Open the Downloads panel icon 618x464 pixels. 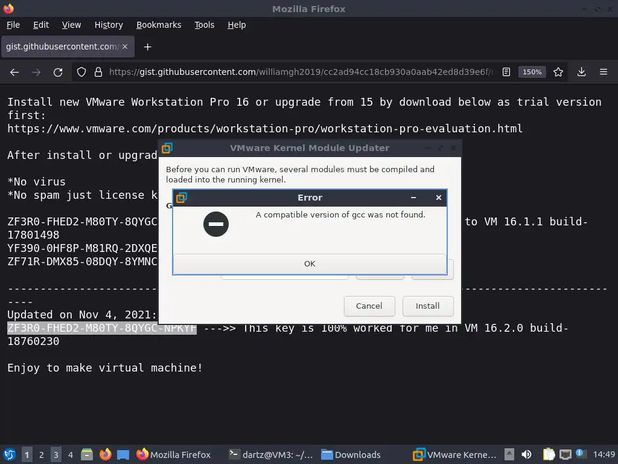(x=581, y=72)
